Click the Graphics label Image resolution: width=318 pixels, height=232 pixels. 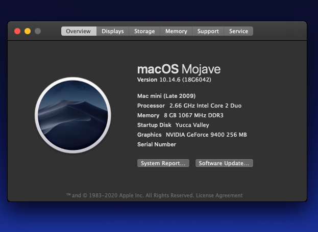click(x=150, y=135)
